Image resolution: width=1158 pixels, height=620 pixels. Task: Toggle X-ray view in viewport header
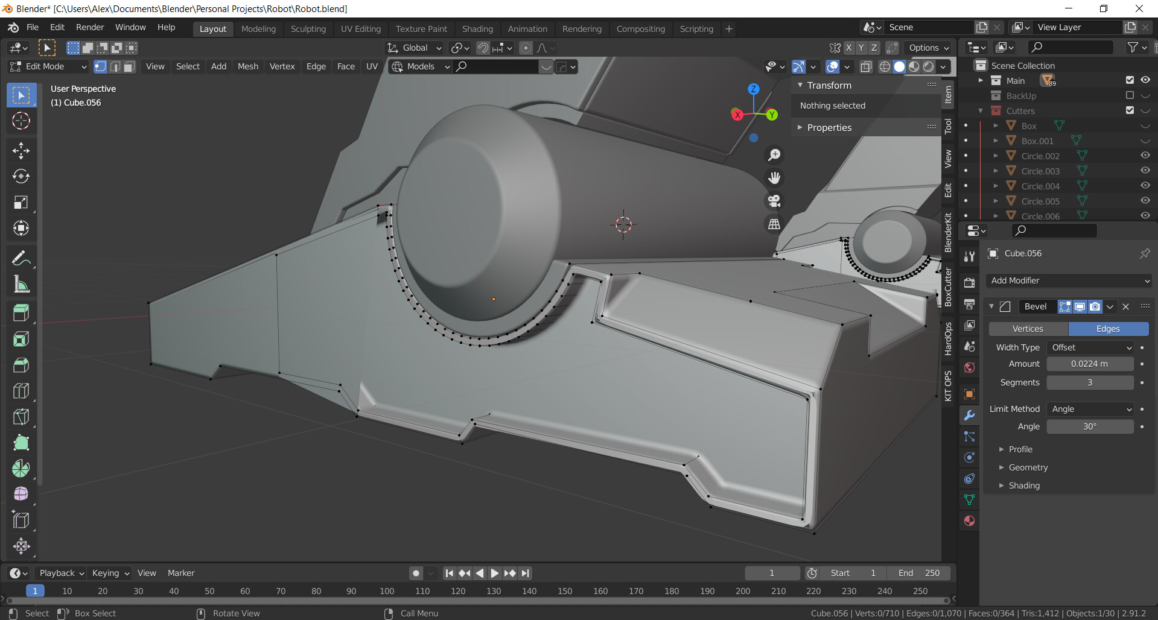point(866,66)
